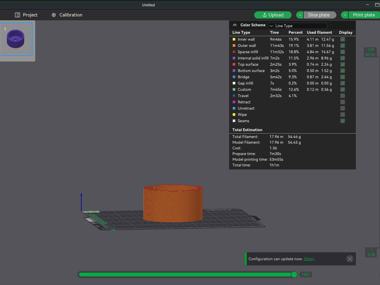
Task: Click the Calibration gear icon
Action: [54, 15]
